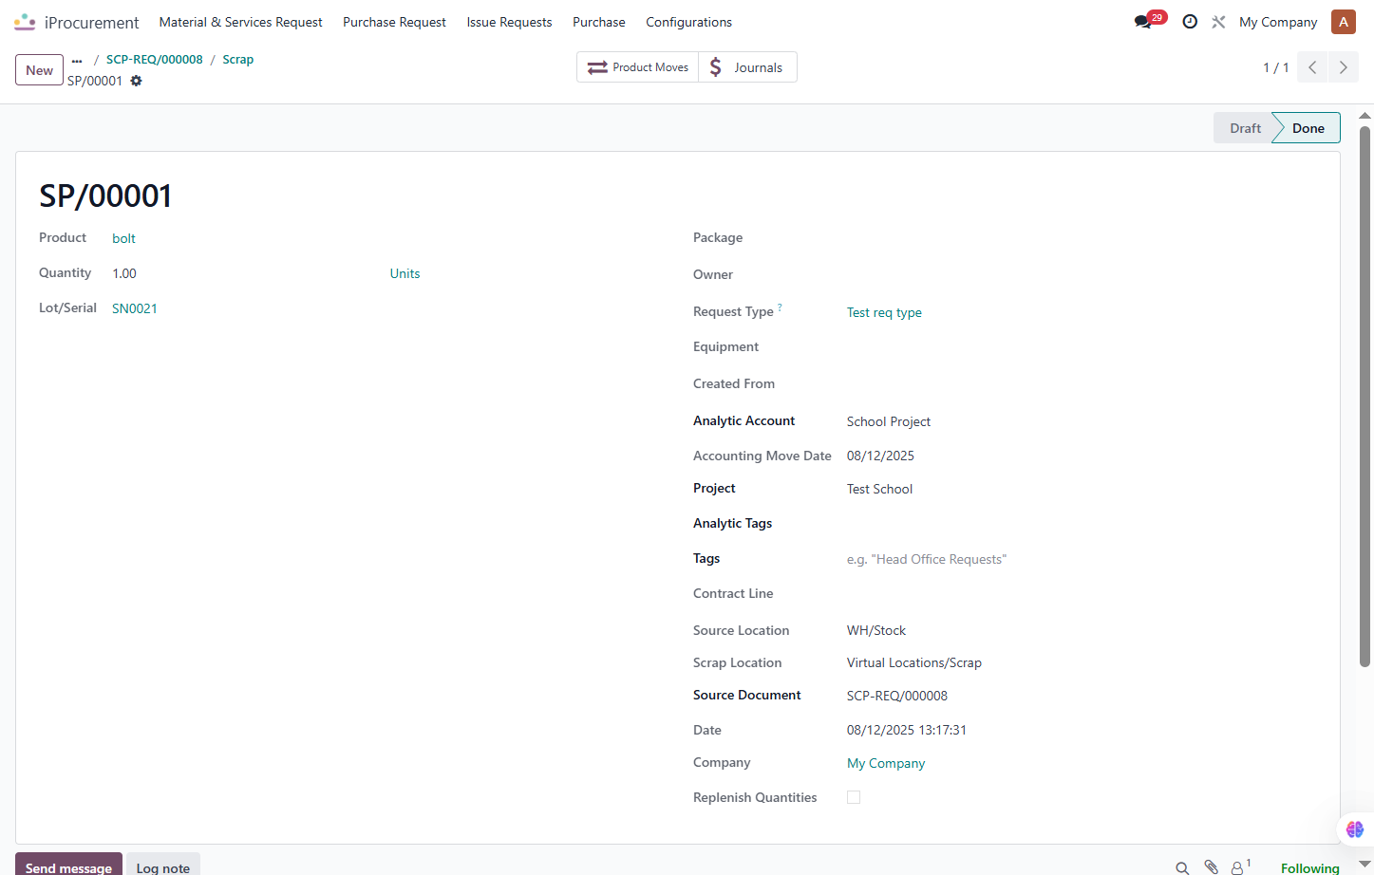Select the Draft status stage

point(1244,128)
